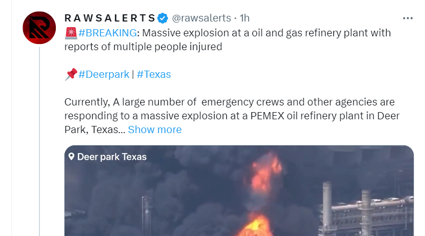Screen dimensions: 425x236
Task: Click the blue verified checkmark badge
Action: coord(163,18)
